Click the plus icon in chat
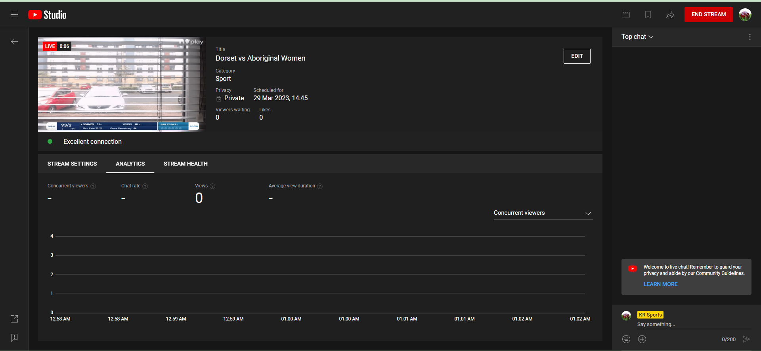Viewport: 761px width, 351px height. click(642, 339)
